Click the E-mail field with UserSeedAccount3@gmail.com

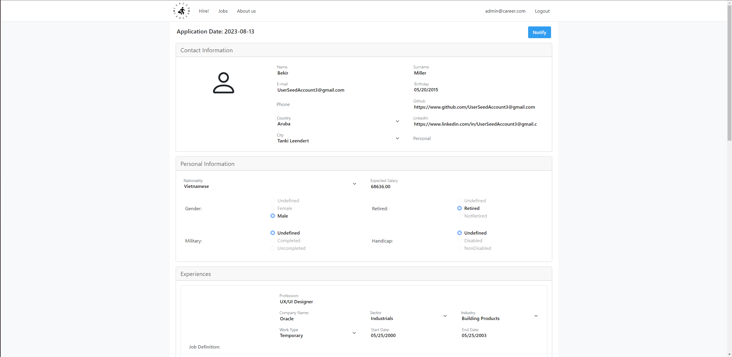coord(338,87)
